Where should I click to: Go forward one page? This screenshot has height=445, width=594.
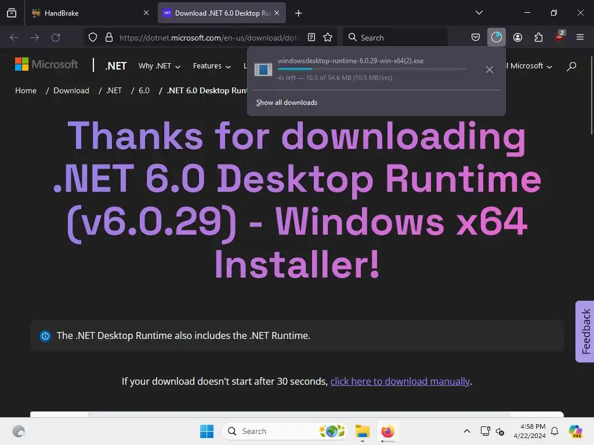[x=35, y=38]
